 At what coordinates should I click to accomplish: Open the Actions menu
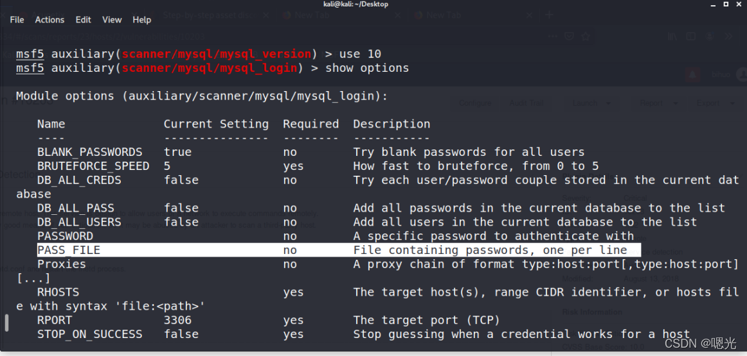[50, 19]
